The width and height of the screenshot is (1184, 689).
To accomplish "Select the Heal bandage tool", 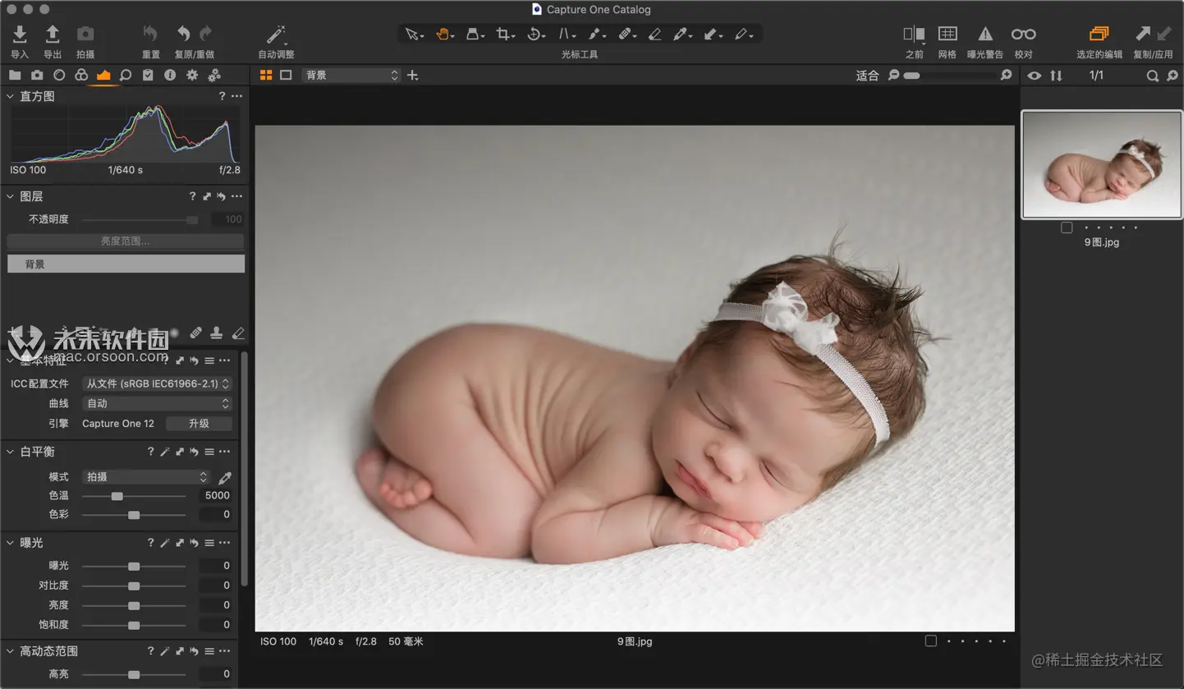I will tap(626, 34).
